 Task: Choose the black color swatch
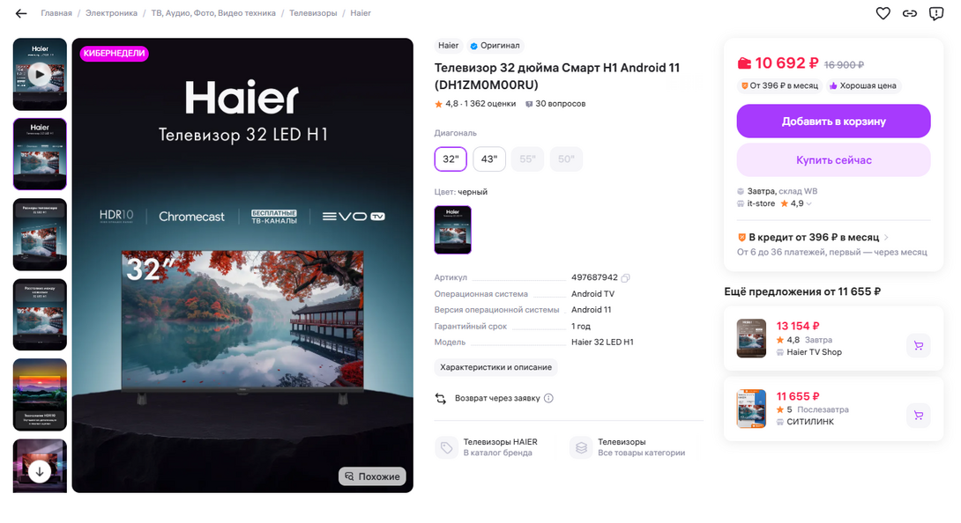(453, 230)
